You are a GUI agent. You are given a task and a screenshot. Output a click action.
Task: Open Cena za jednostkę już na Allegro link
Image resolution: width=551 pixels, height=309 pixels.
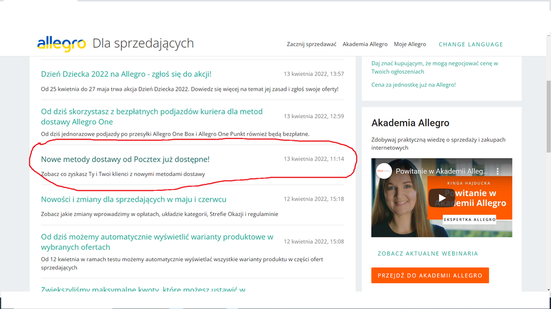point(414,85)
